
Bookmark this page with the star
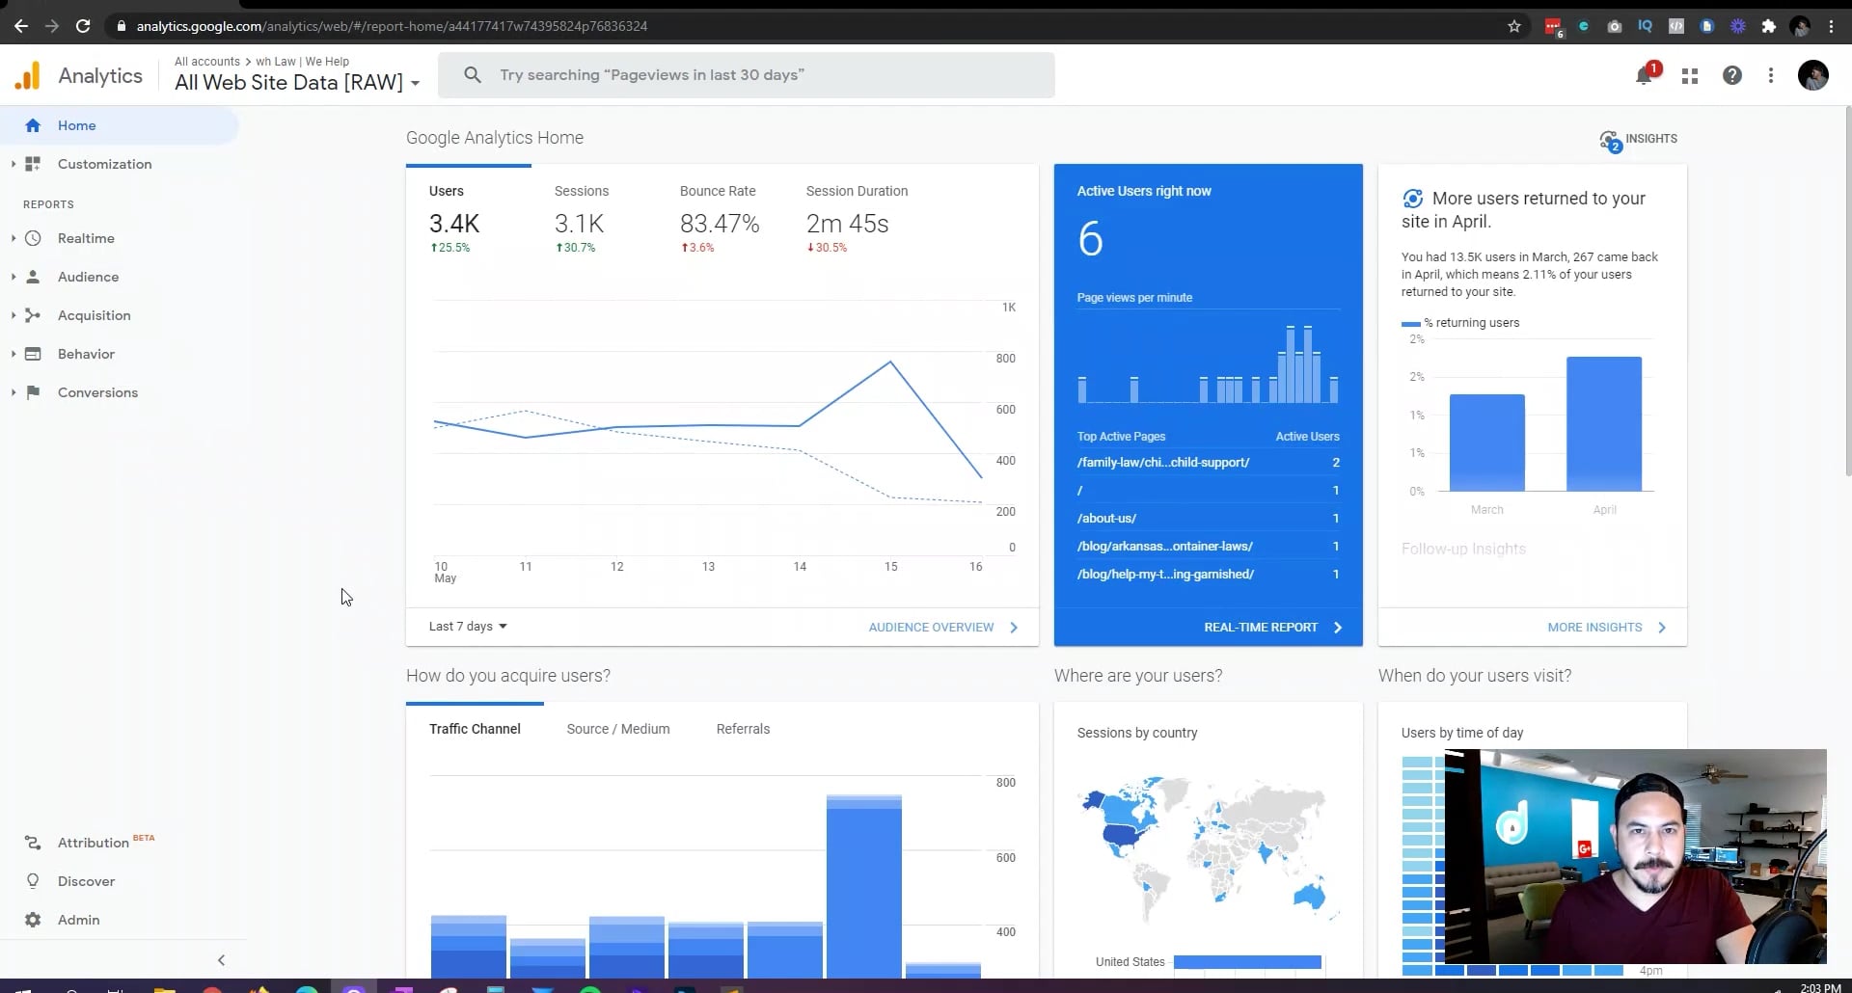pyautogui.click(x=1514, y=26)
